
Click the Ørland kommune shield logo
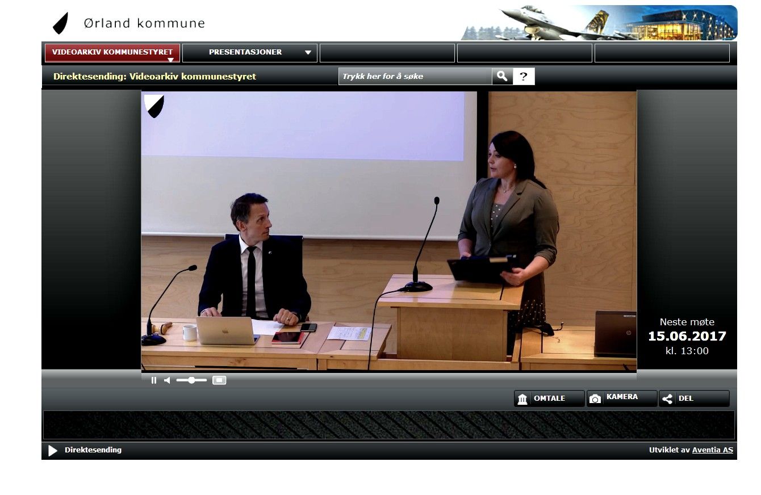(60, 23)
